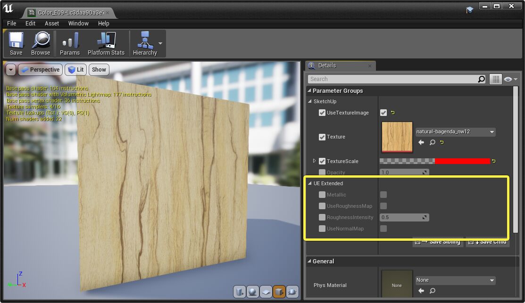Click the Save Child button

(x=488, y=242)
